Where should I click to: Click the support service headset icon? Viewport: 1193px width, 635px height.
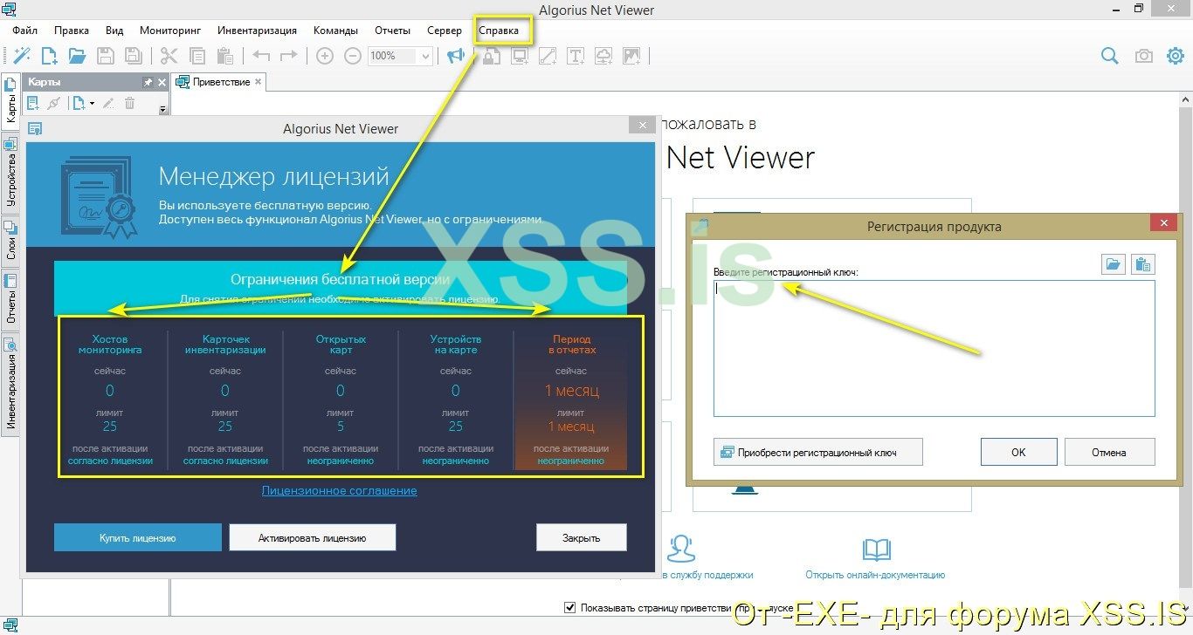[681, 550]
